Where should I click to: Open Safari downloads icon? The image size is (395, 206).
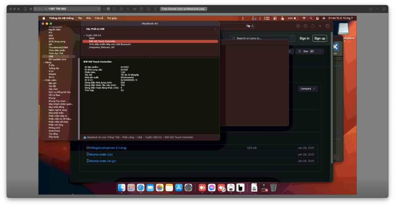click(298, 26)
